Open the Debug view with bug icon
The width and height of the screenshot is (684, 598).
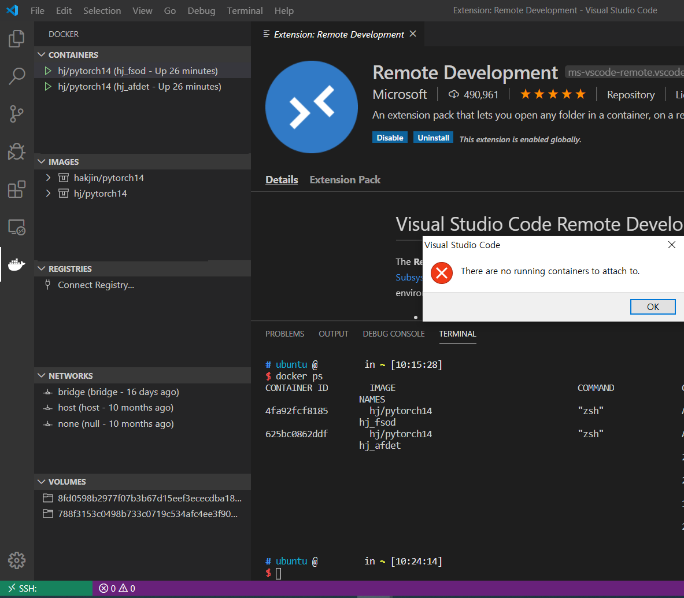[x=17, y=152]
